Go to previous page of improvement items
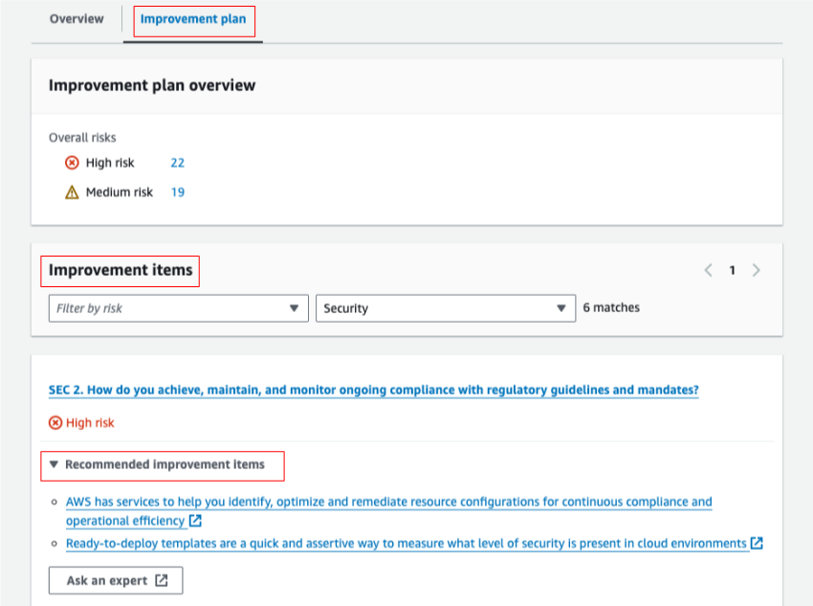 (708, 270)
